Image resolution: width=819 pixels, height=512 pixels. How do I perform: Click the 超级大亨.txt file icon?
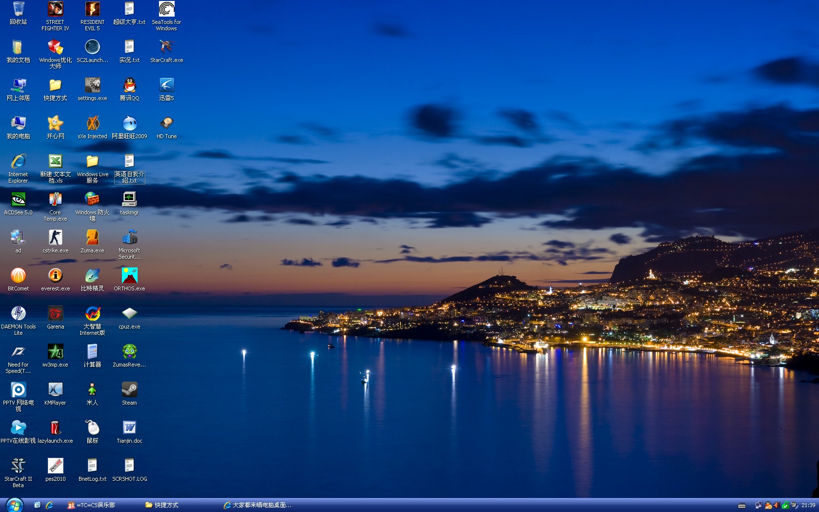(x=129, y=13)
